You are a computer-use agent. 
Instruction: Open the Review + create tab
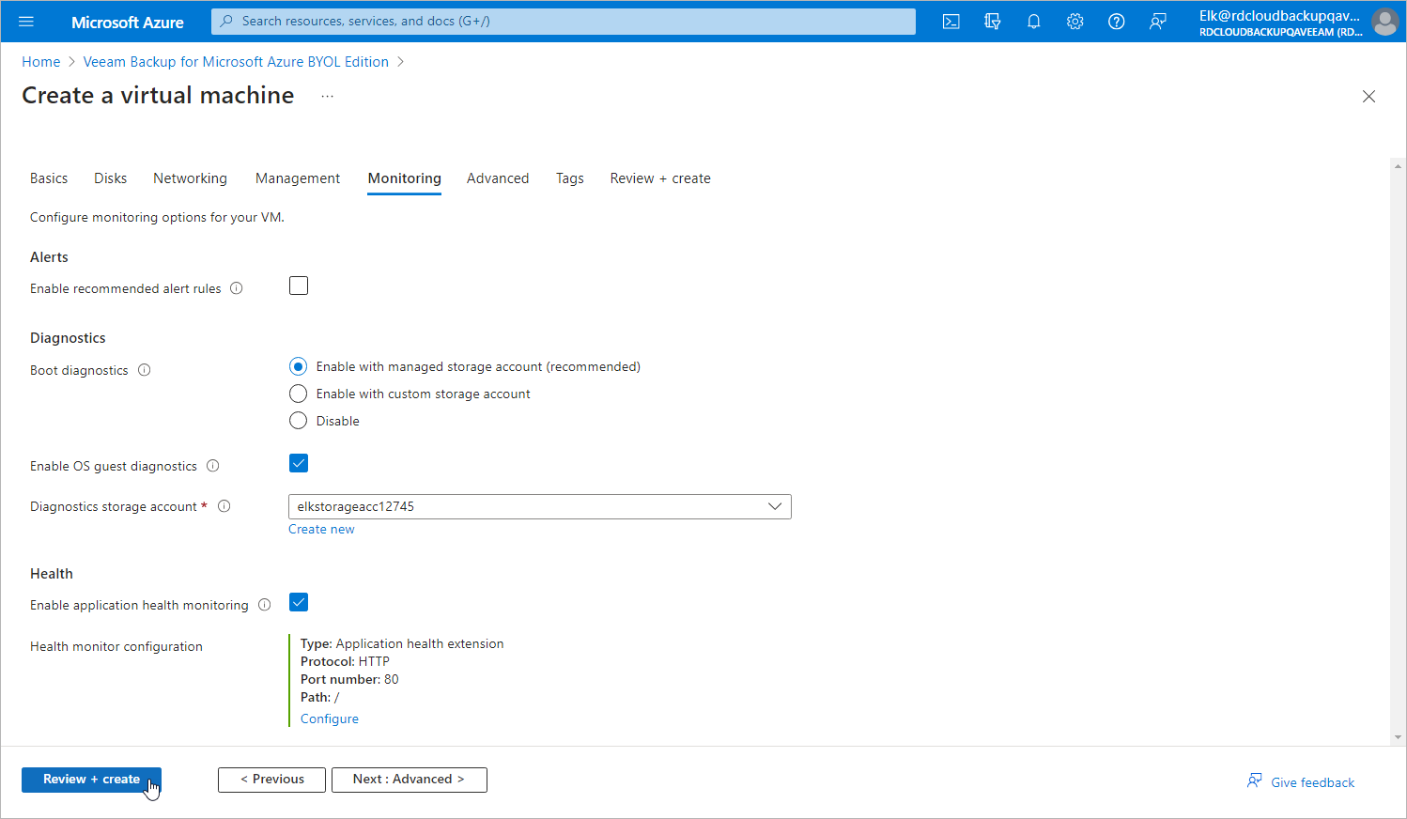[x=660, y=178]
